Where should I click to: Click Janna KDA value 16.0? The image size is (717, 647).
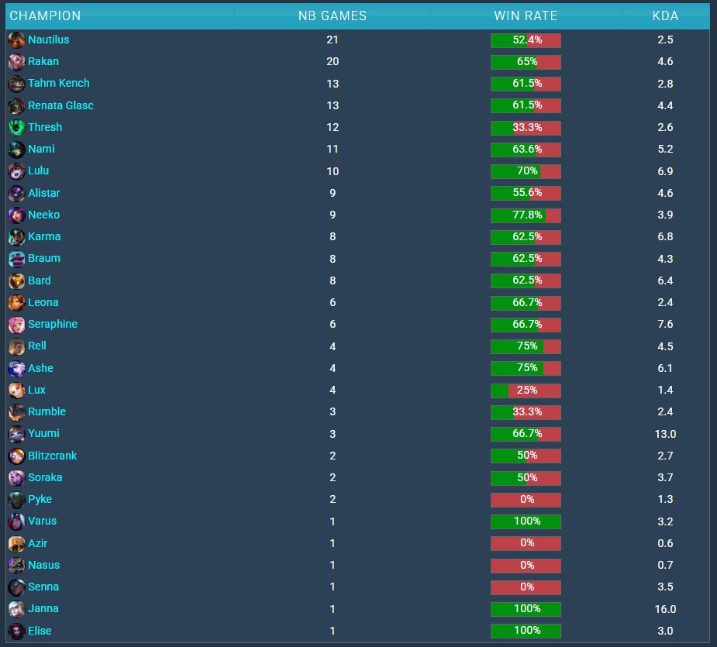[665, 609]
